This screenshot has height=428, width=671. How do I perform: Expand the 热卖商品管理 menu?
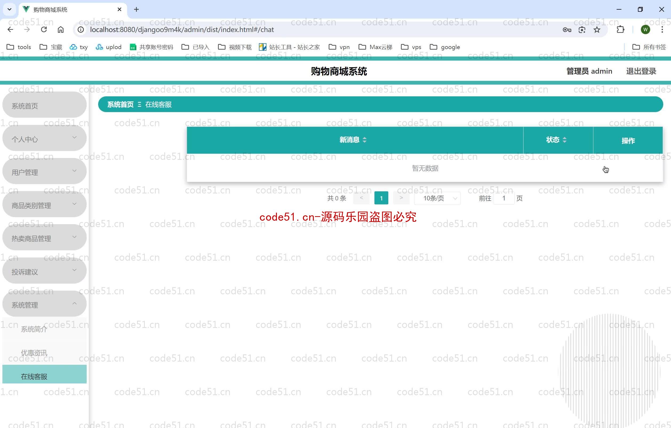tap(44, 238)
